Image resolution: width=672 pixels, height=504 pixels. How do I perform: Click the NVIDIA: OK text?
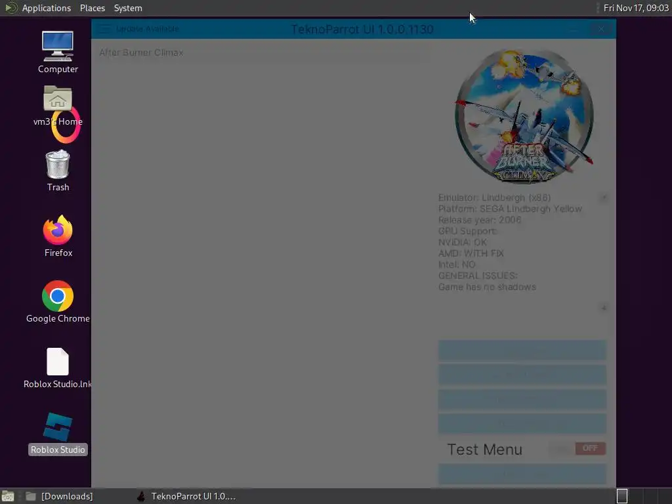coord(463,242)
